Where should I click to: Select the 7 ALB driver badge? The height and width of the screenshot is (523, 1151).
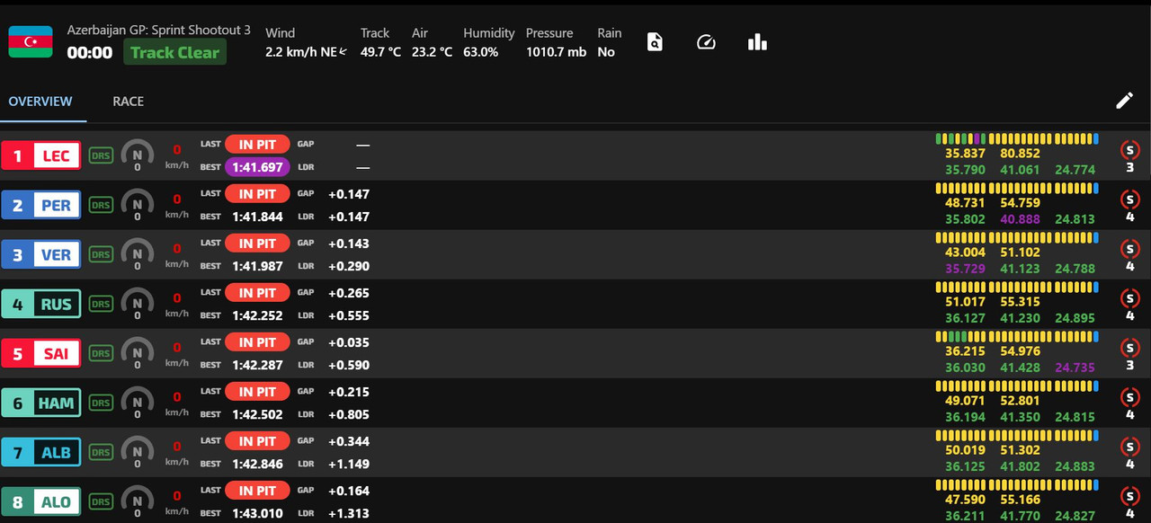click(41, 452)
